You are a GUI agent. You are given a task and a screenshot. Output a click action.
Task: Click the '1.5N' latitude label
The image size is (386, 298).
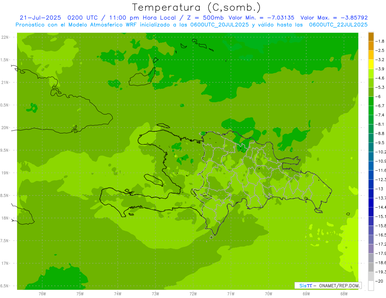pyautogui.click(x=5, y=60)
